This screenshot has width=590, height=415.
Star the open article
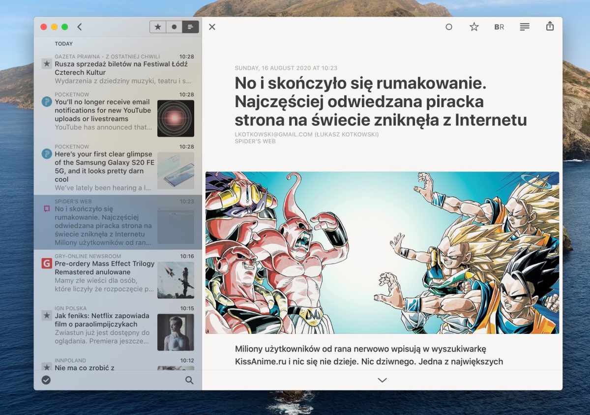tap(474, 27)
